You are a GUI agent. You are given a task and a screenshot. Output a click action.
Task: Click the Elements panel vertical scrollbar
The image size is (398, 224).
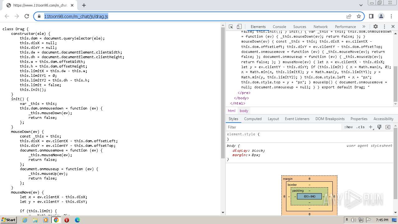(396, 84)
